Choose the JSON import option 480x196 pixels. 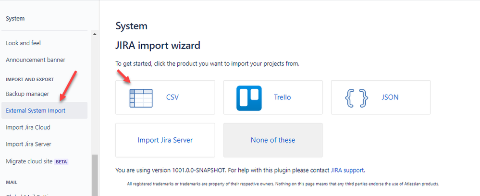[381, 98]
